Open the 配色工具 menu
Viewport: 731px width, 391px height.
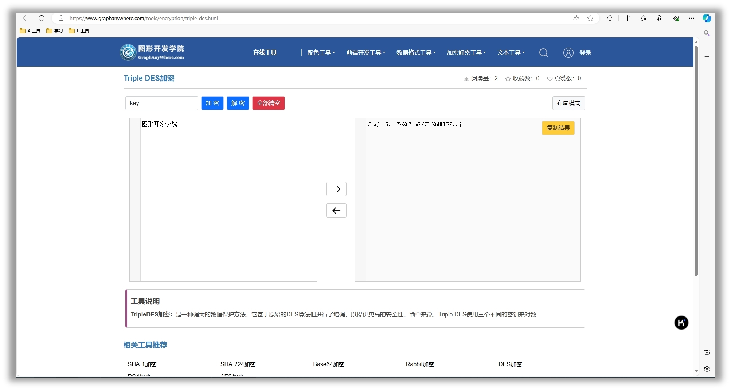320,52
